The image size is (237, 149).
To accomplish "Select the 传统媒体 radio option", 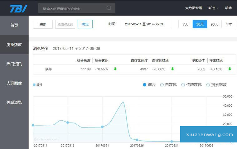I will pyautogui.click(x=183, y=84).
